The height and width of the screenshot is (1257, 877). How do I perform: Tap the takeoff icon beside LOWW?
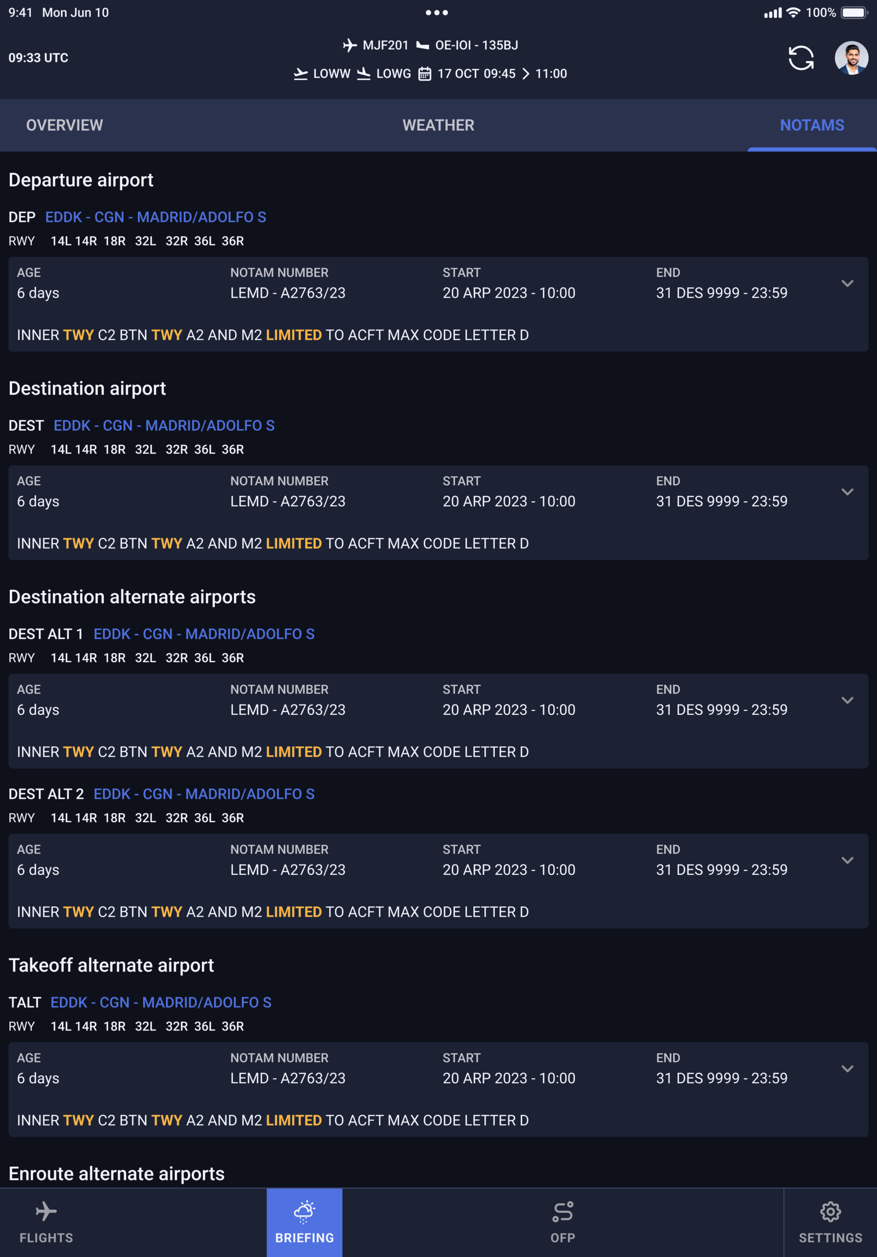[301, 74]
